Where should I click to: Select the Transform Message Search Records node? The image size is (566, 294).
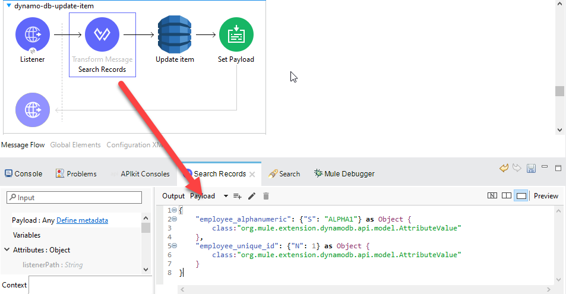(x=102, y=35)
